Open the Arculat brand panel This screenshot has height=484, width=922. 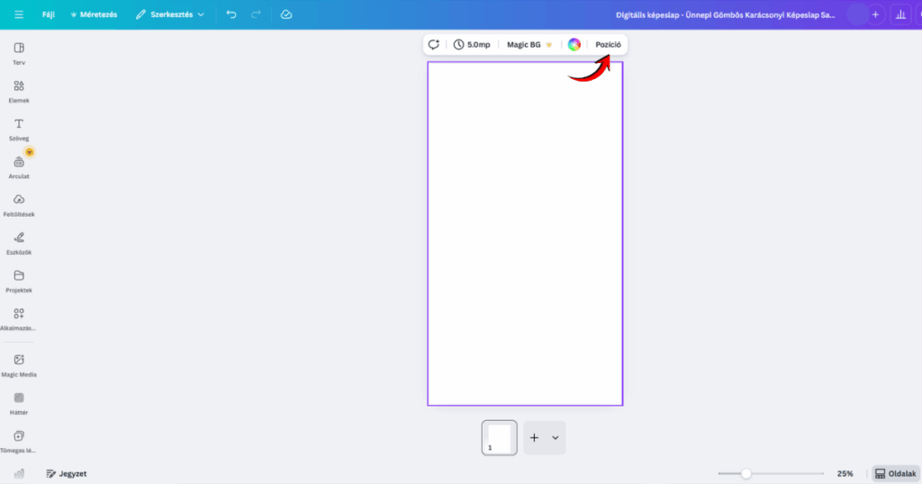(x=19, y=166)
